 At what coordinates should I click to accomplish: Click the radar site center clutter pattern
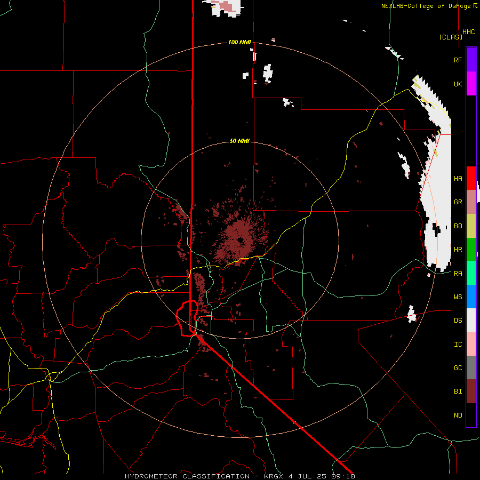(x=240, y=239)
